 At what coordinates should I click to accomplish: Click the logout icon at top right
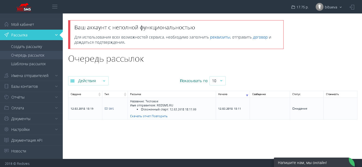point(352,7)
